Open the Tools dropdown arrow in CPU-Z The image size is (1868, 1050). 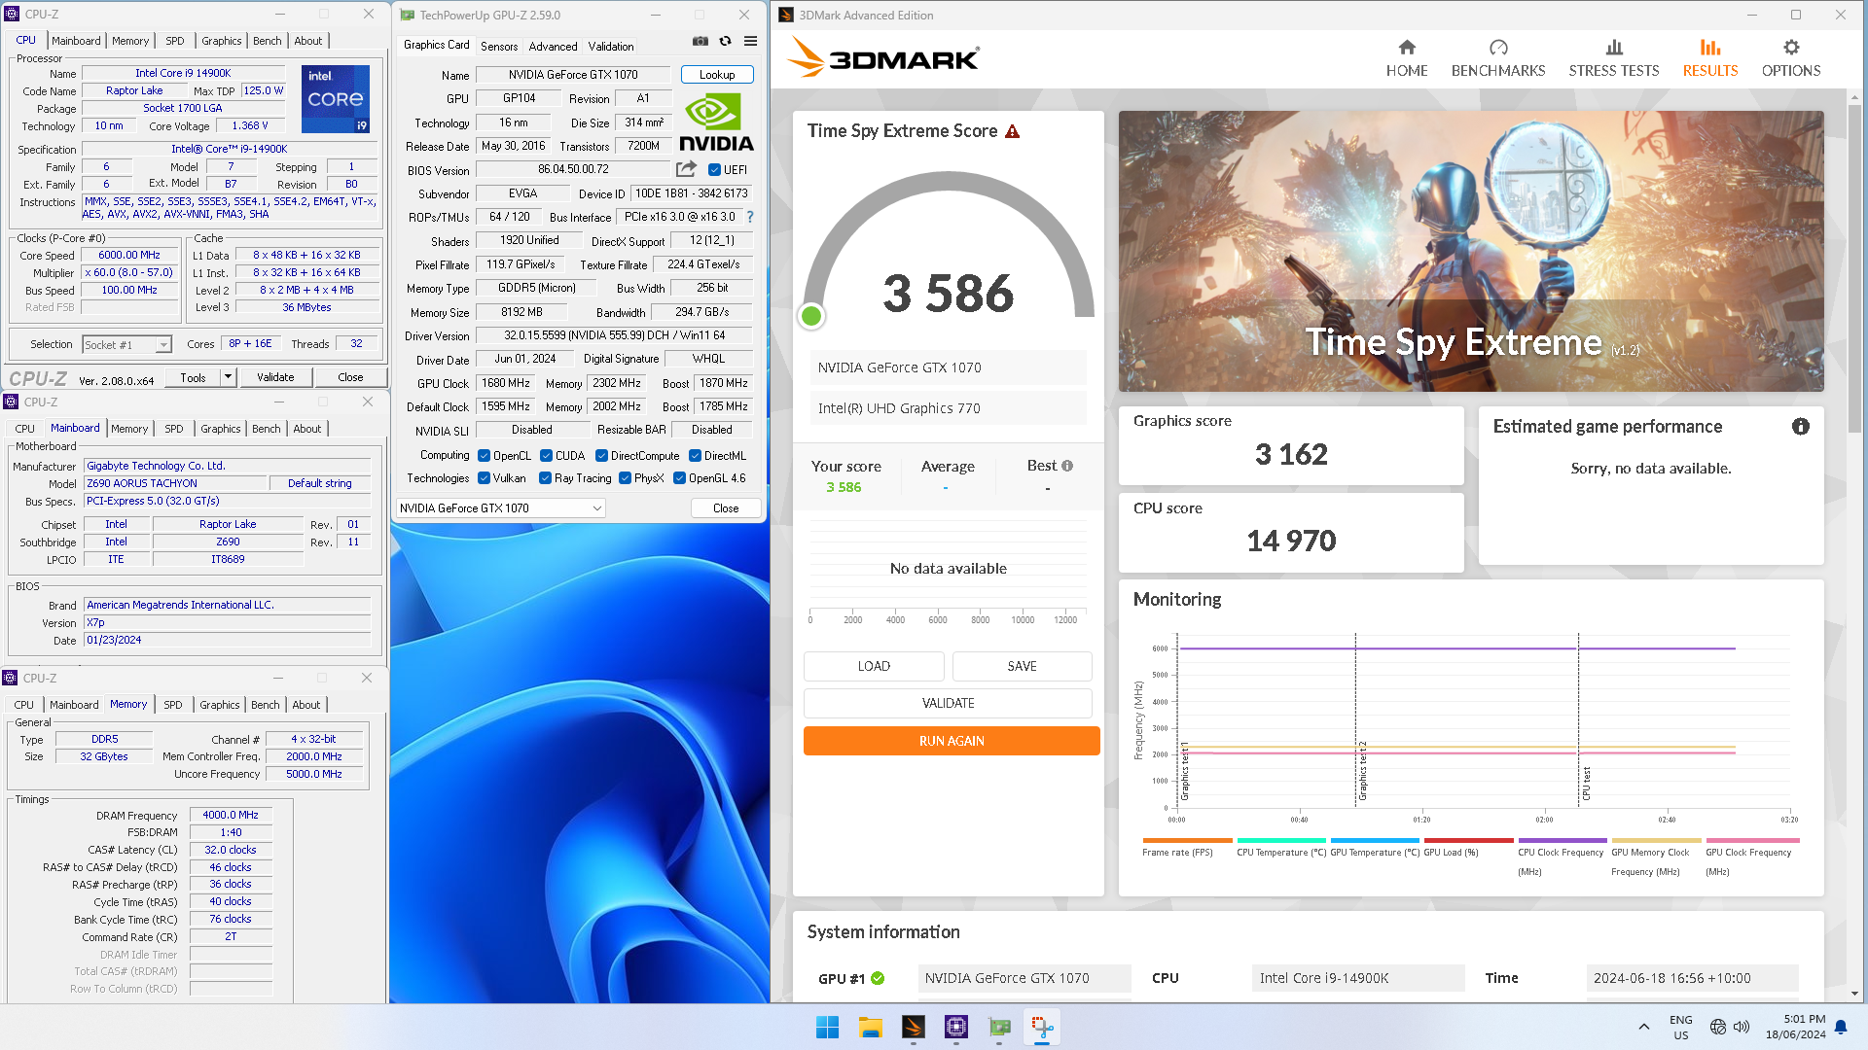point(229,377)
